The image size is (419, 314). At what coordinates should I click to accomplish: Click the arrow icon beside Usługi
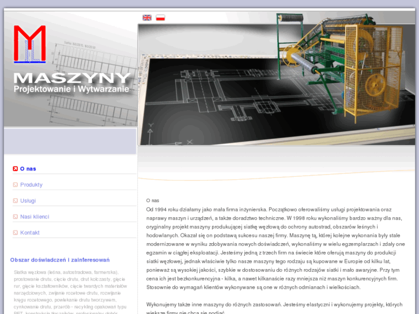(15, 200)
